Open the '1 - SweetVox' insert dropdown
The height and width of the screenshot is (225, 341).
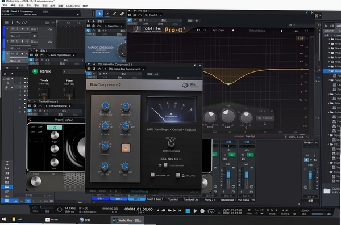click(x=113, y=26)
